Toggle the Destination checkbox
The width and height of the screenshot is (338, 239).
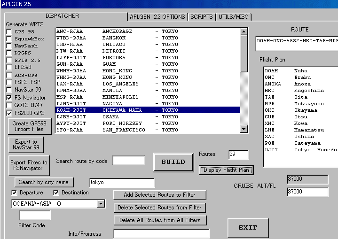[x=56, y=193]
